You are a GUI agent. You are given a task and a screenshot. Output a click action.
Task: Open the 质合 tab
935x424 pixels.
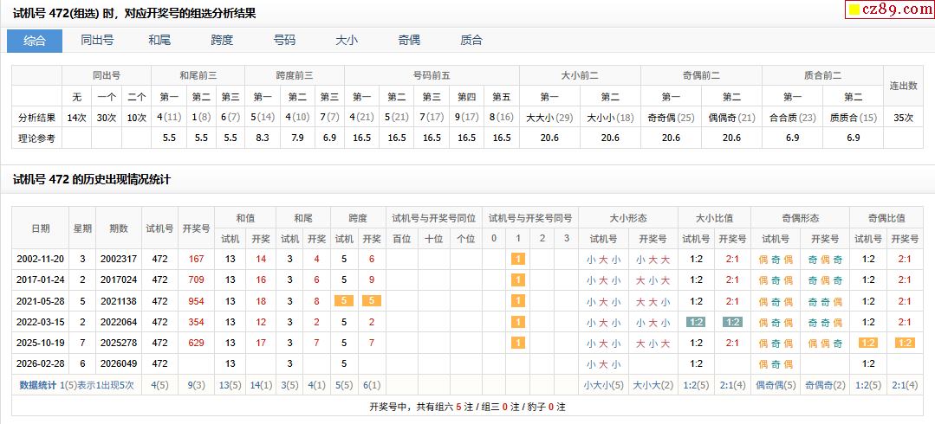[471, 41]
